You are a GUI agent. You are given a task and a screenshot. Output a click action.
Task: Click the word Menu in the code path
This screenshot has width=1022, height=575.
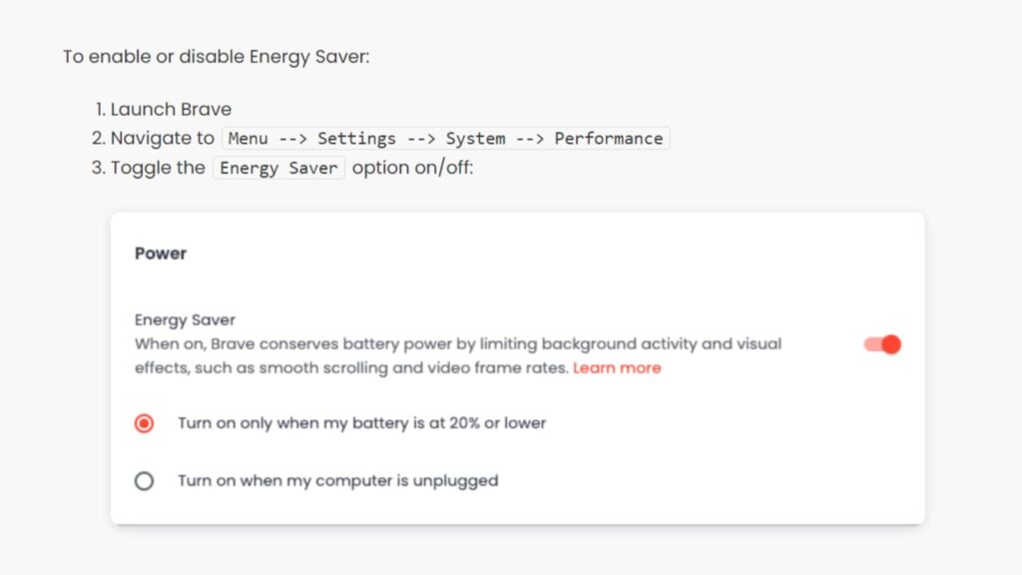(x=248, y=138)
